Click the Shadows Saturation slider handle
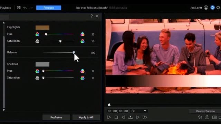 click(44, 78)
